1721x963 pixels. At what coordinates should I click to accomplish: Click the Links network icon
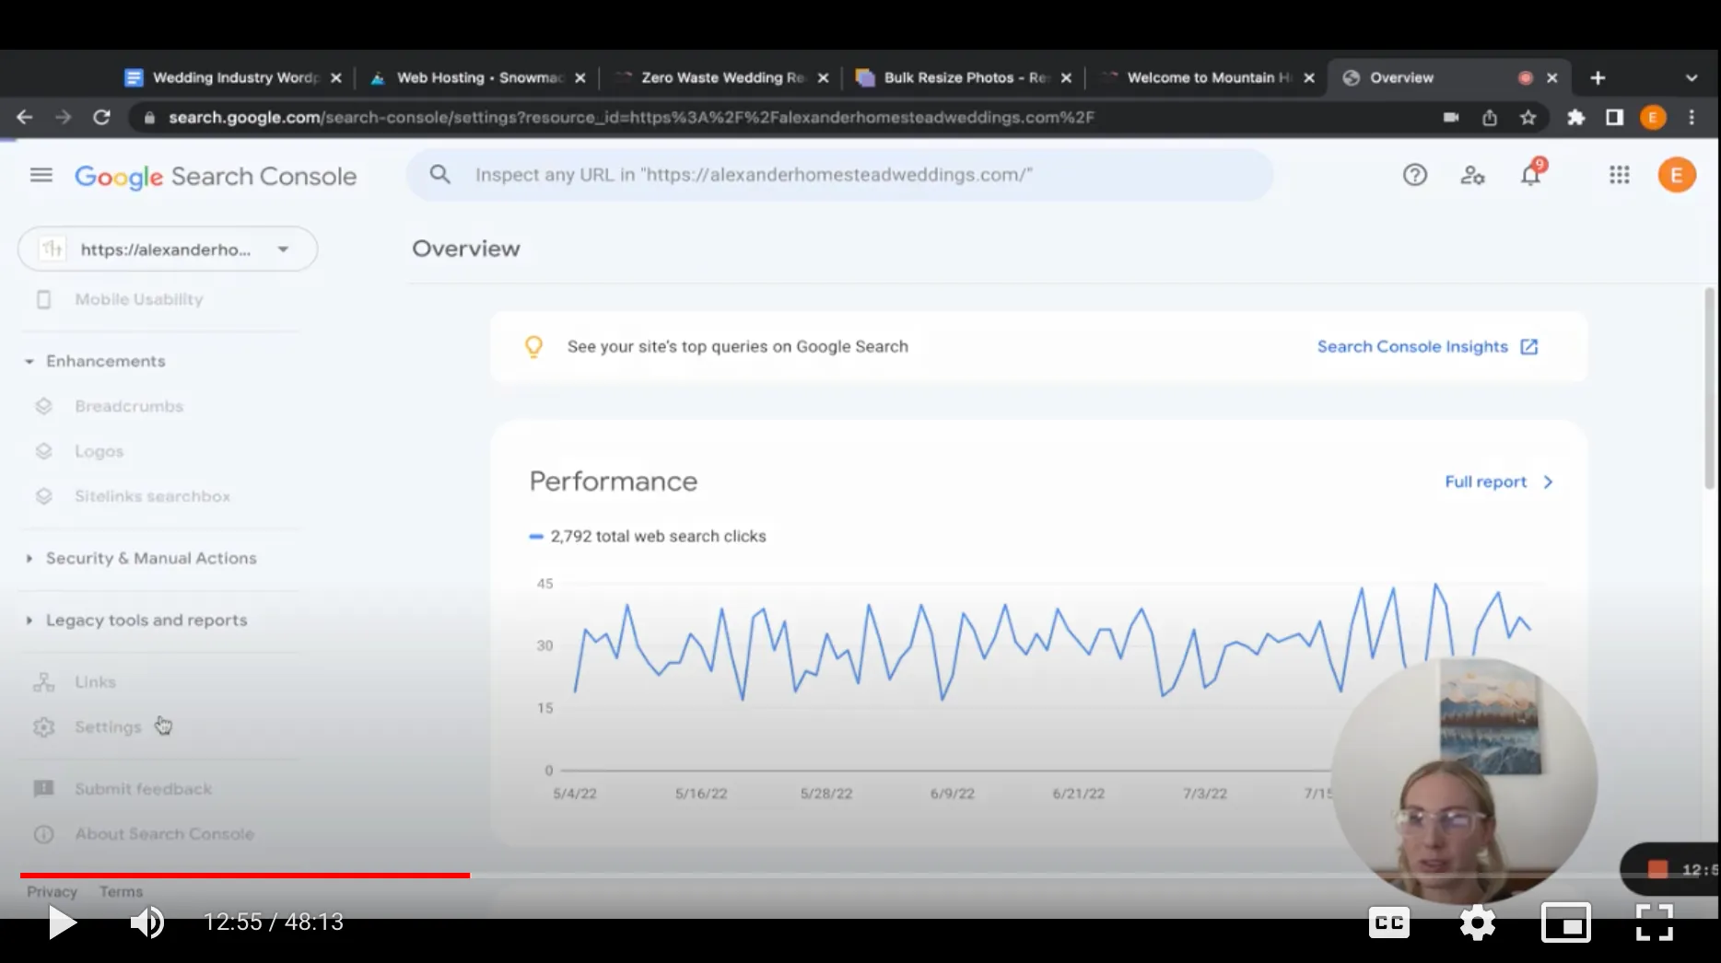(x=43, y=682)
